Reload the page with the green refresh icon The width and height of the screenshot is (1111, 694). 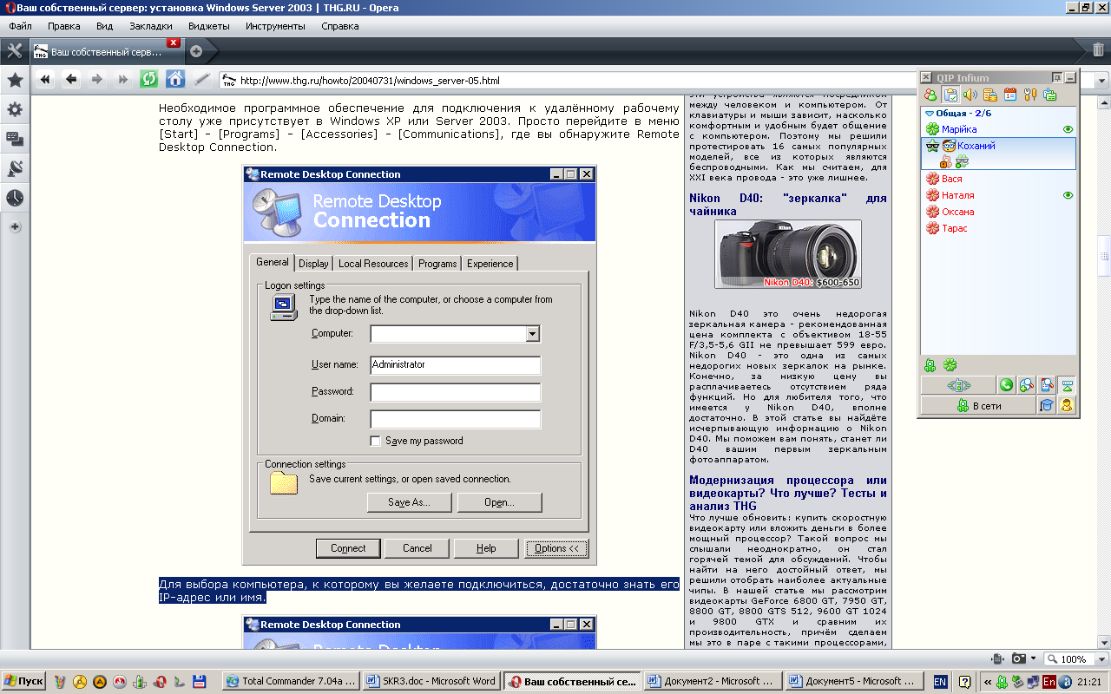149,80
